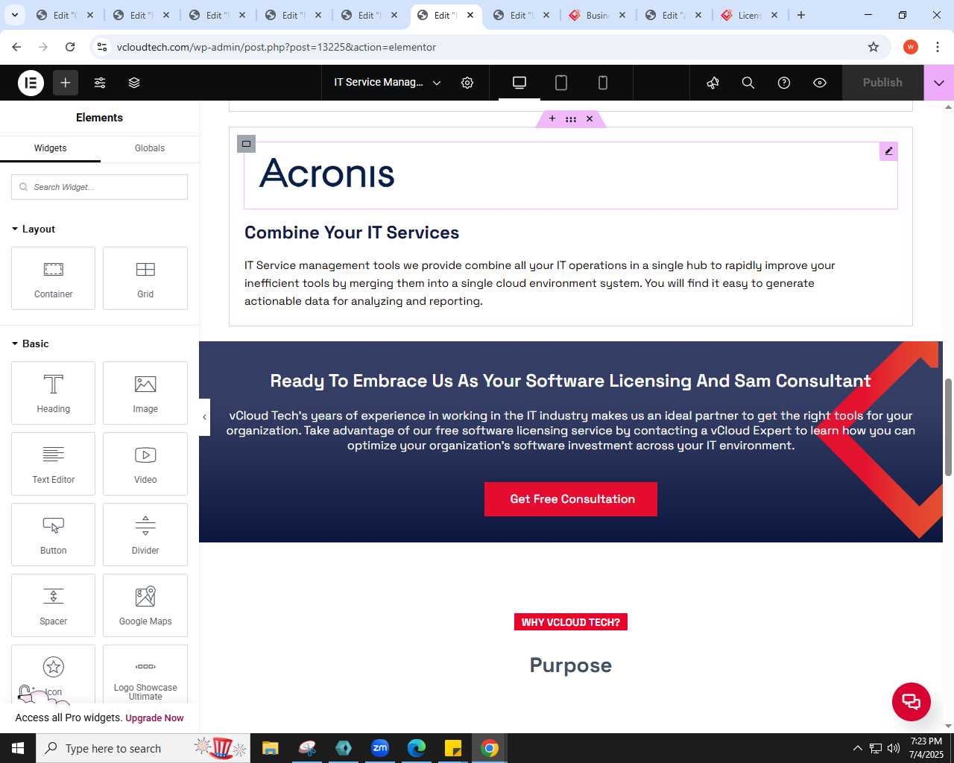Select the Logo Showcase Ultimate widget
Screen dimensions: 954x763
[x=145, y=674]
